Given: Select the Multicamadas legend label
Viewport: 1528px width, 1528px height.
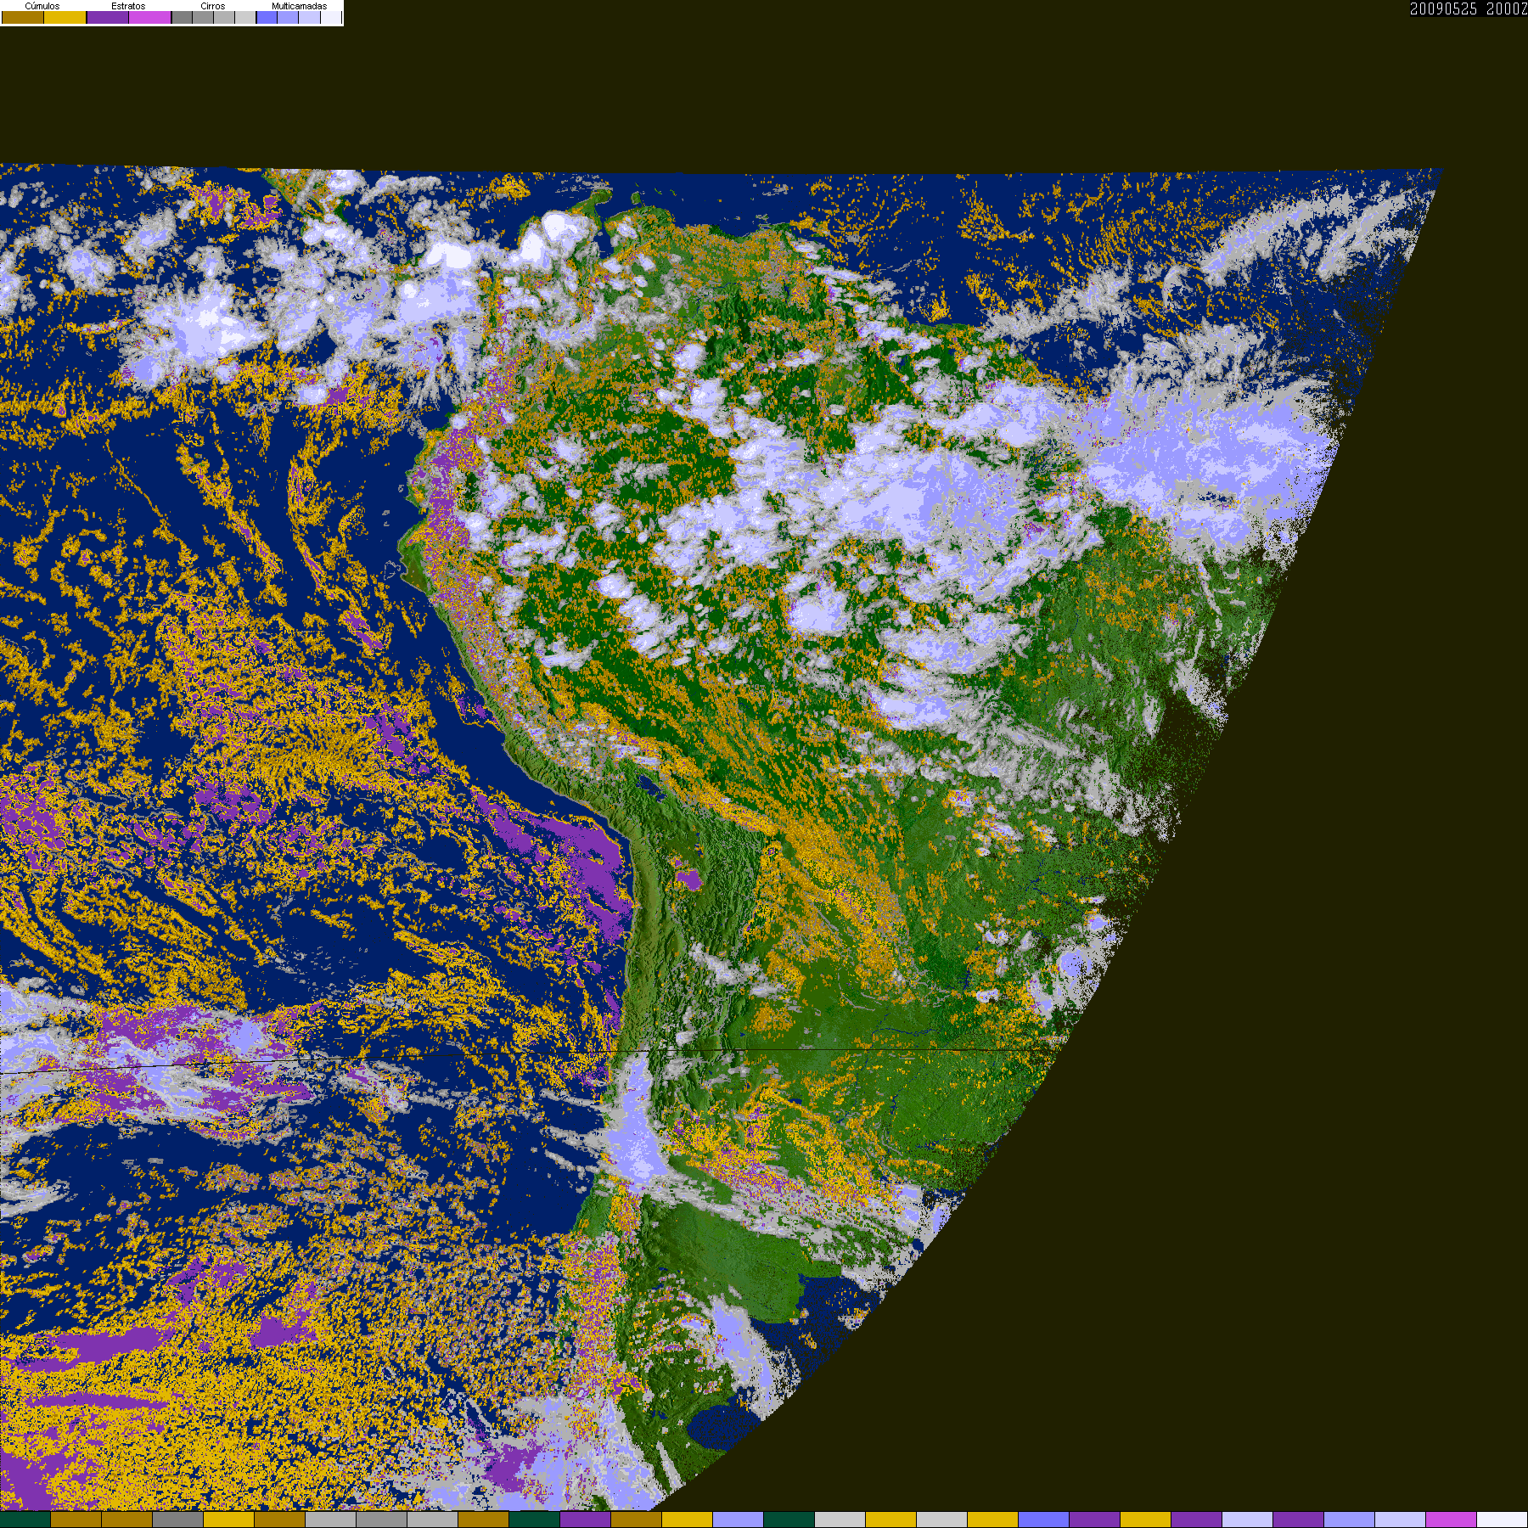Looking at the screenshot, I should click(300, 6).
